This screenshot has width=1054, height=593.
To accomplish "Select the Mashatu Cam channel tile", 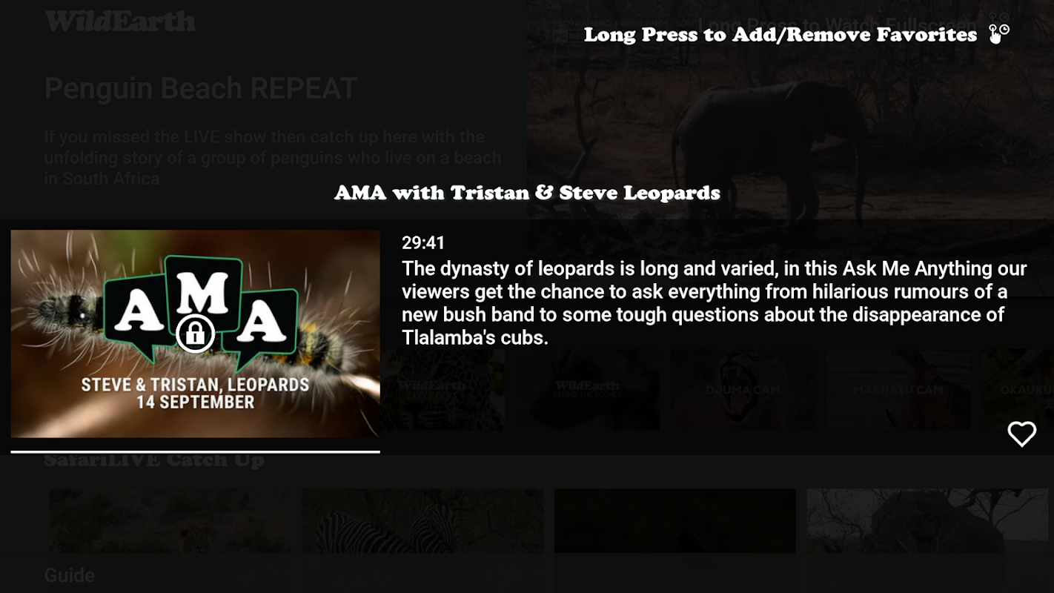I will [898, 389].
